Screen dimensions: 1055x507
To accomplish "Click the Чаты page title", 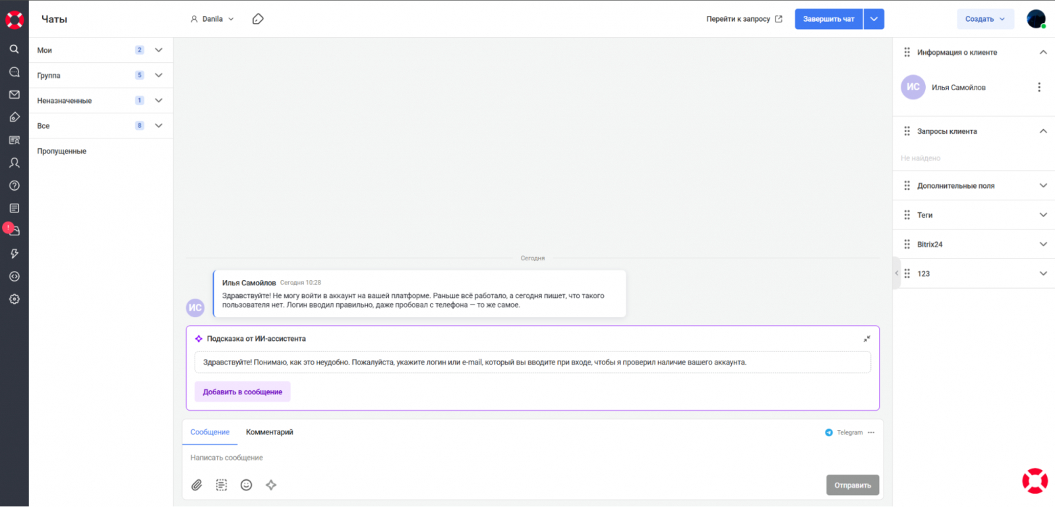I will pos(55,19).
